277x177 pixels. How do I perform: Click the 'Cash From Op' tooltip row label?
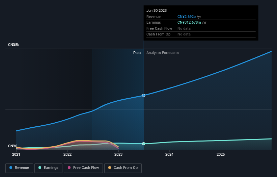click(158, 34)
